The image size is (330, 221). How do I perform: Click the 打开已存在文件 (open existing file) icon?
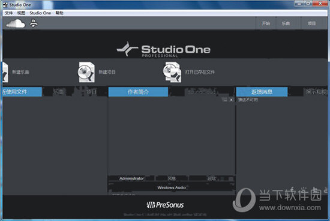172,72
